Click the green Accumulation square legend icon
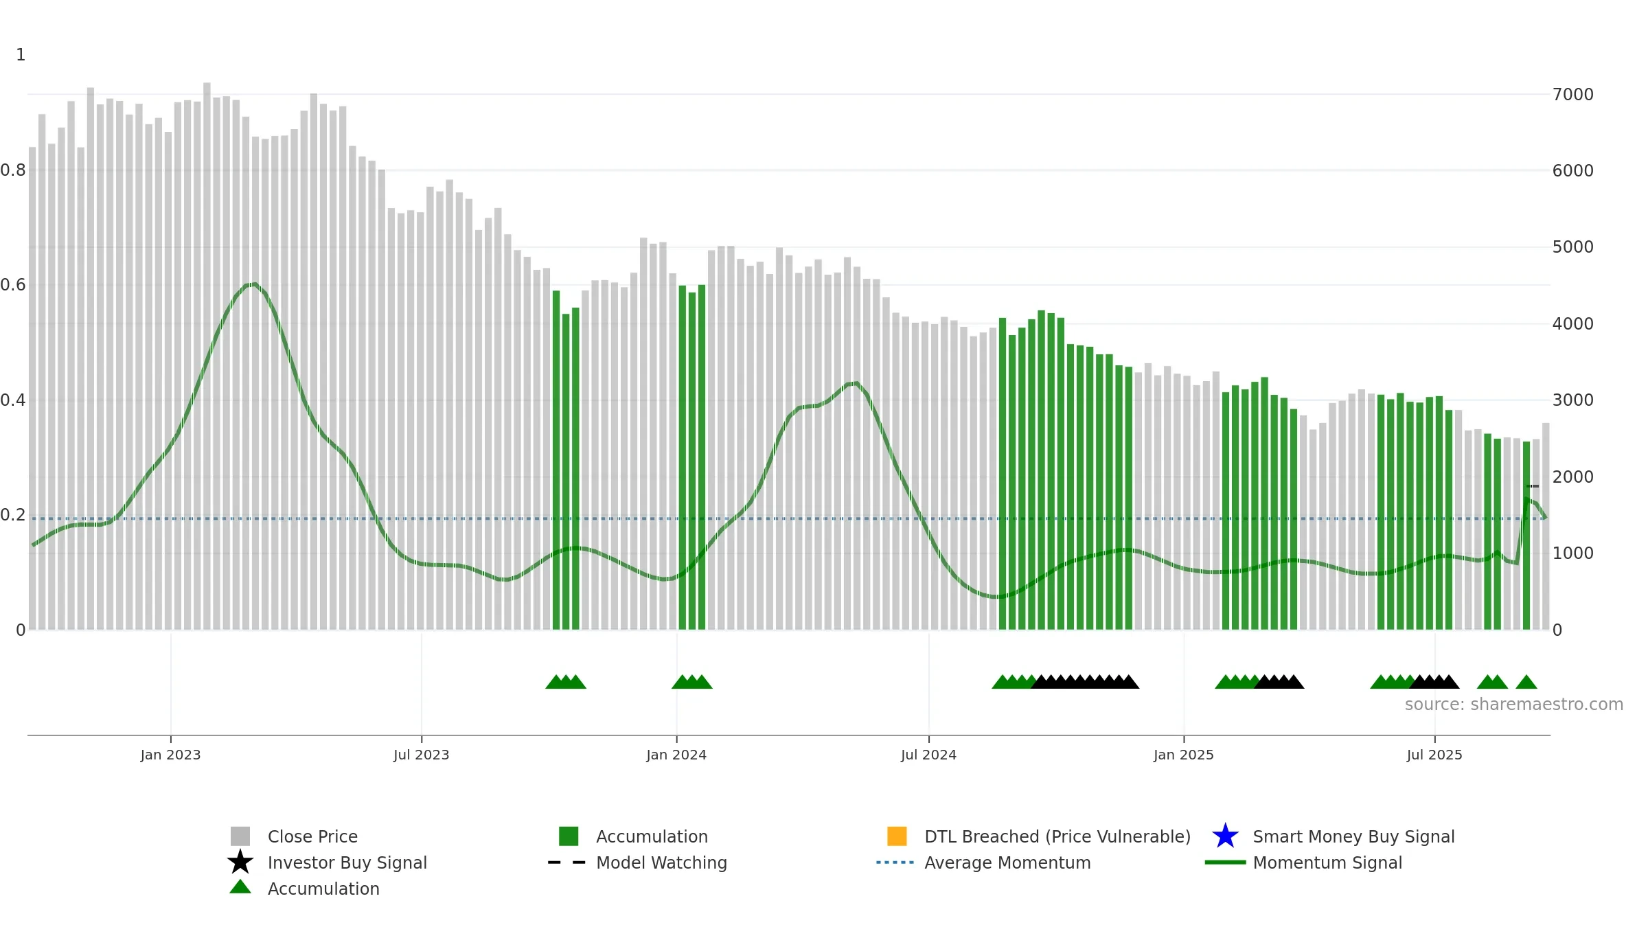The height and width of the screenshot is (927, 1648). [x=569, y=836]
